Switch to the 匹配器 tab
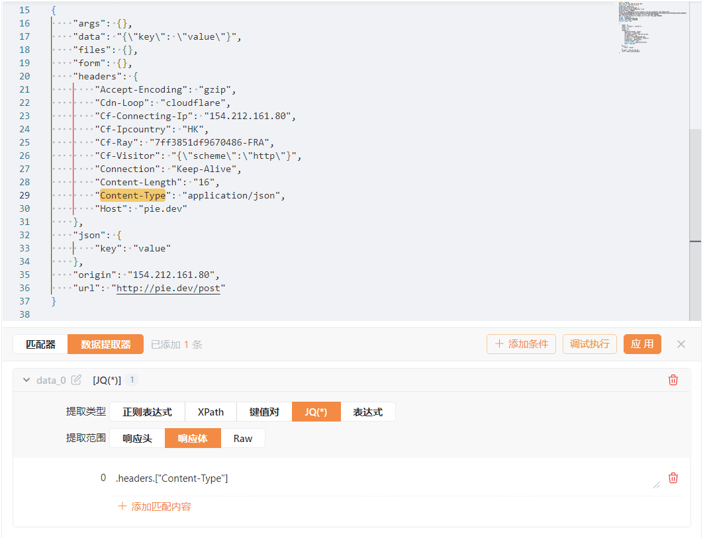 click(40, 344)
